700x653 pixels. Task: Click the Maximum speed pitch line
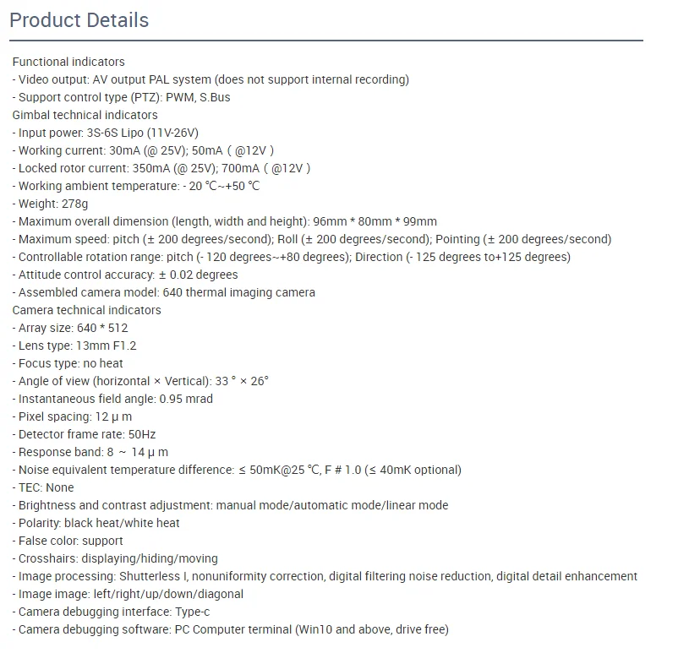click(x=311, y=239)
